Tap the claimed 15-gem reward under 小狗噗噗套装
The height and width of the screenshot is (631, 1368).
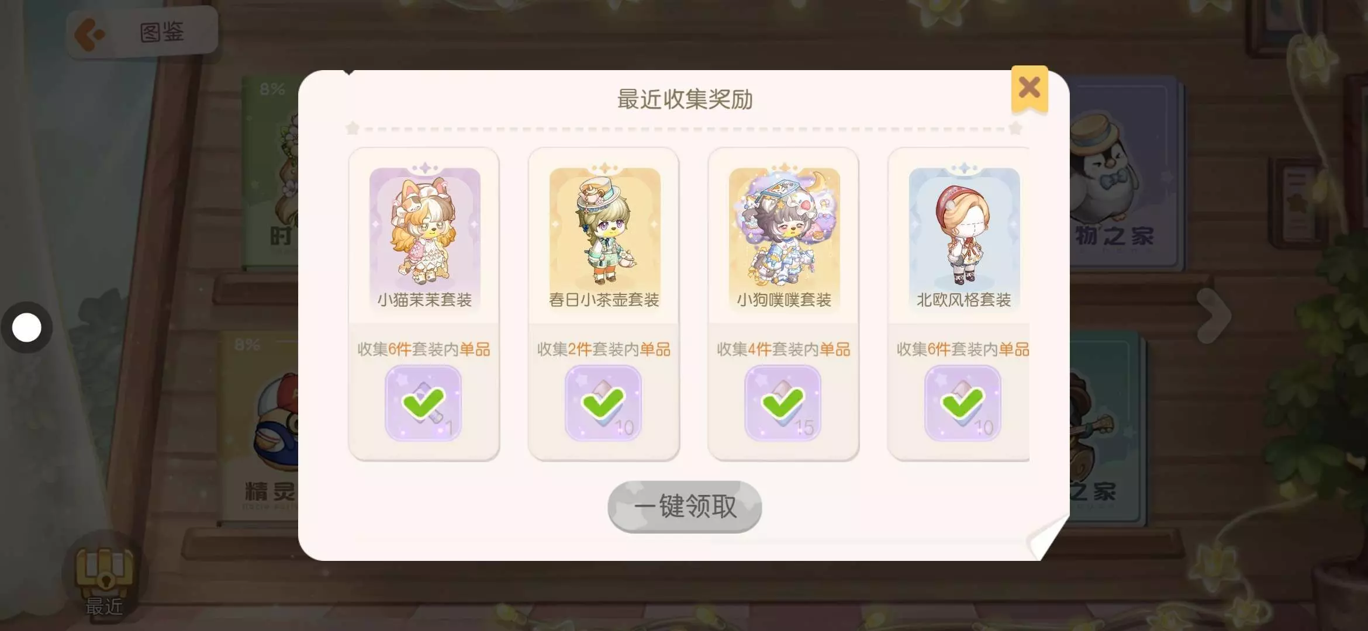[783, 403]
